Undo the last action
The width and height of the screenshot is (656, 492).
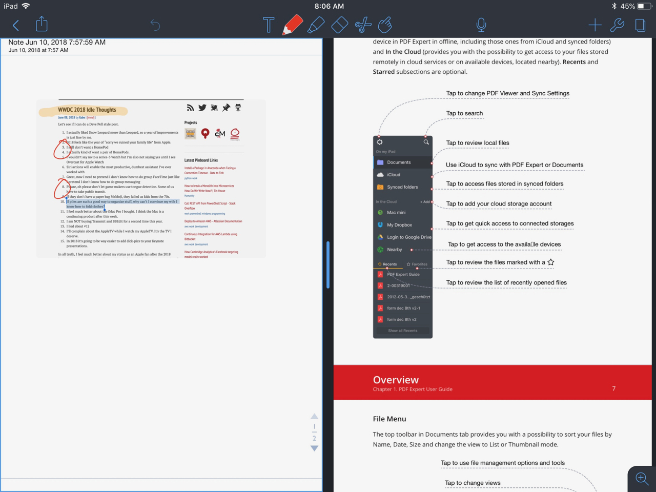click(155, 25)
